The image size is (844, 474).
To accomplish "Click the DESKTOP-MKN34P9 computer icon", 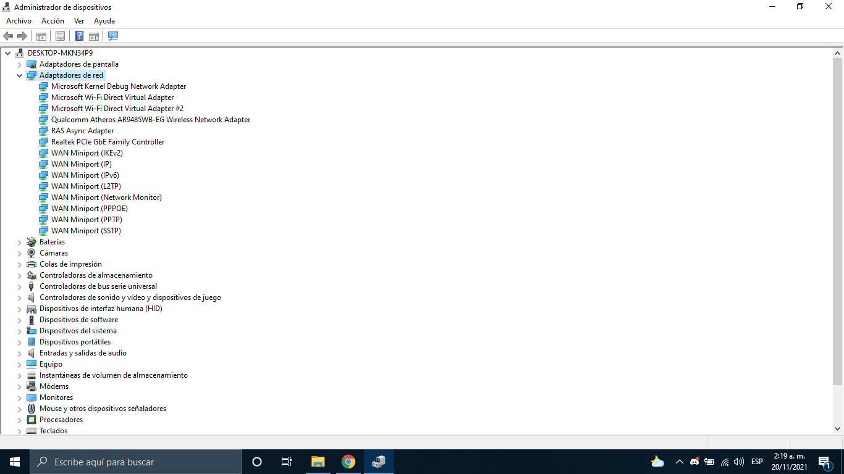I will pyautogui.click(x=20, y=53).
